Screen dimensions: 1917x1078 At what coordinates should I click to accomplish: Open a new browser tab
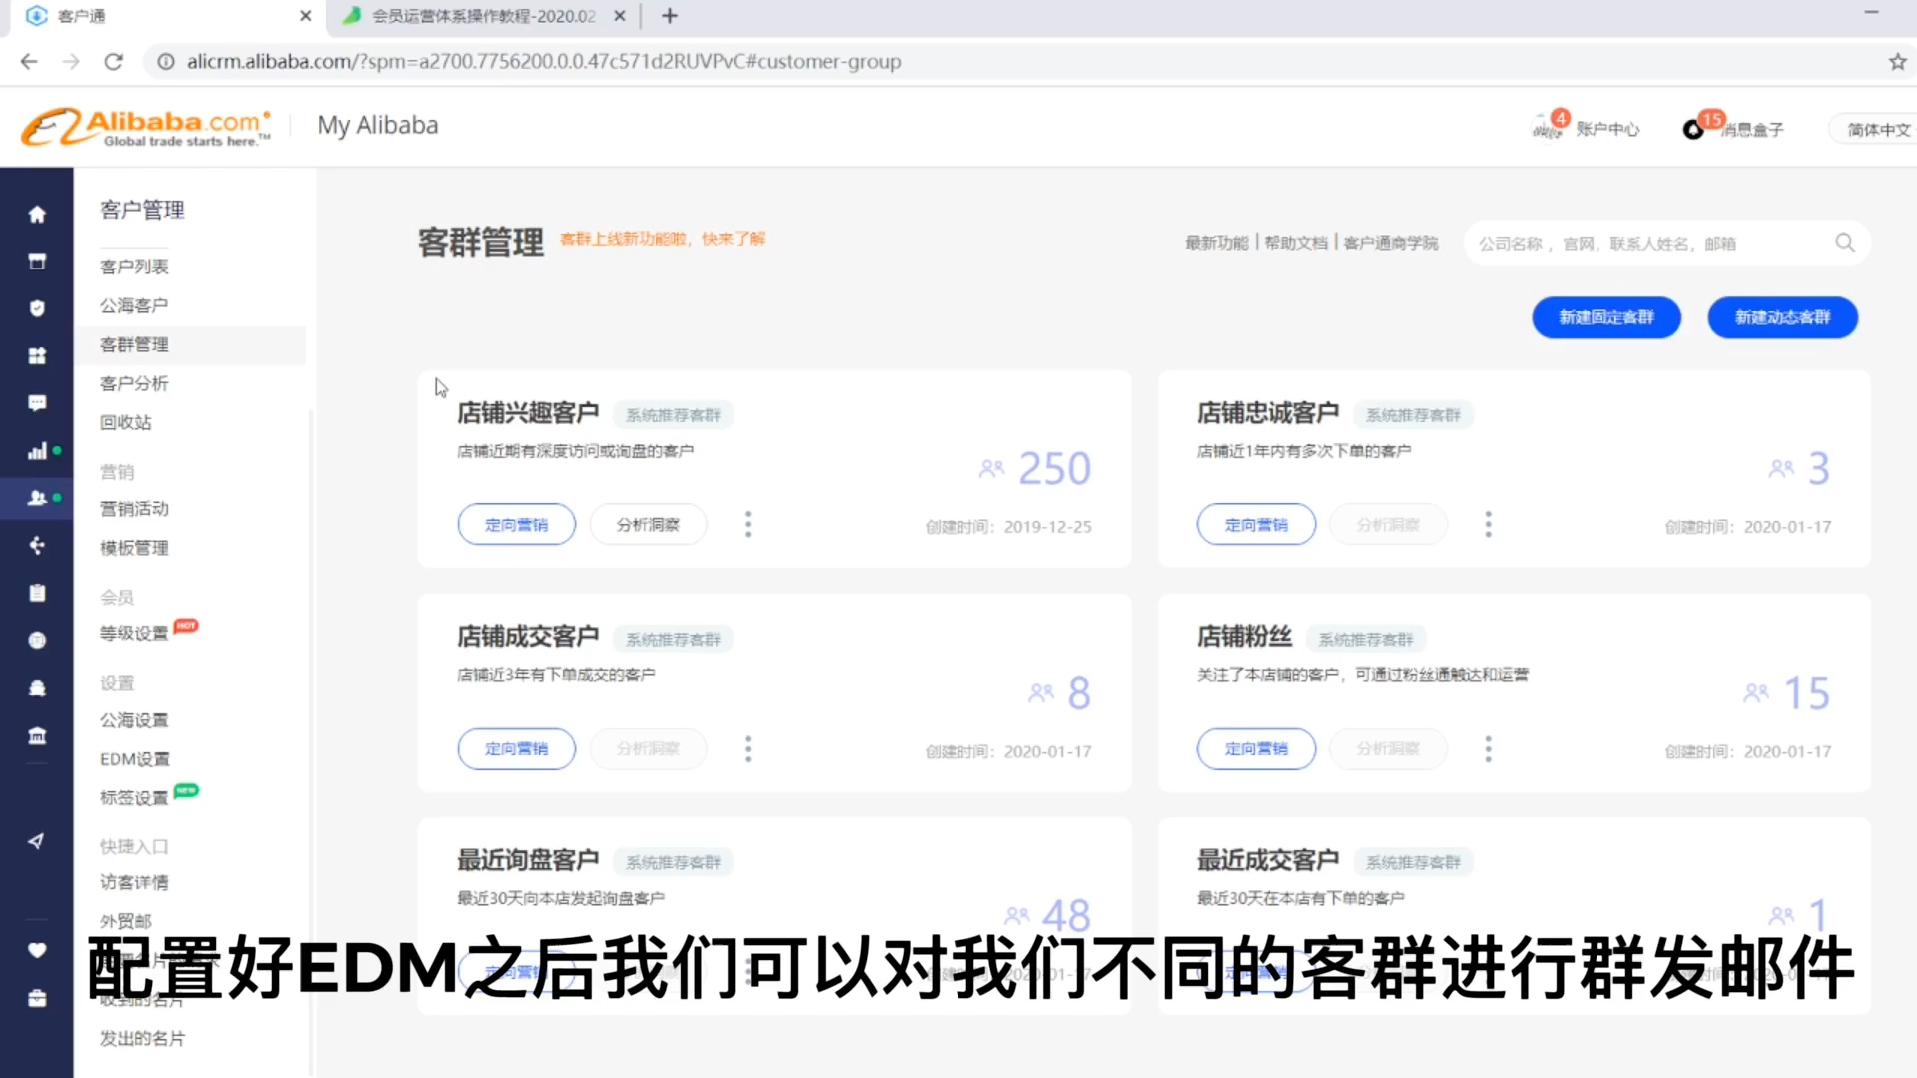(x=670, y=16)
